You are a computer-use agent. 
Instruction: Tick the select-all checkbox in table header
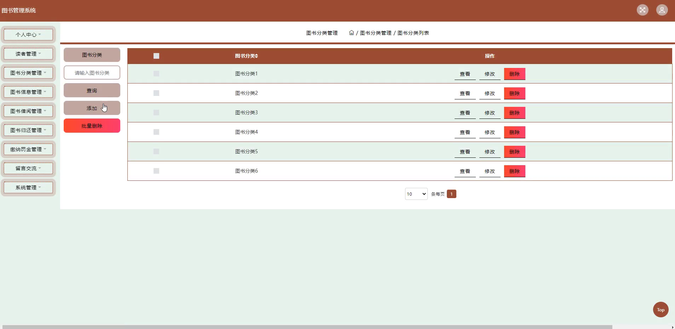tap(156, 56)
